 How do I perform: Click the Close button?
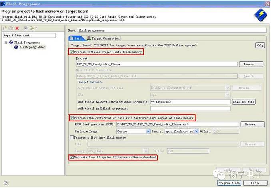(255, 183)
